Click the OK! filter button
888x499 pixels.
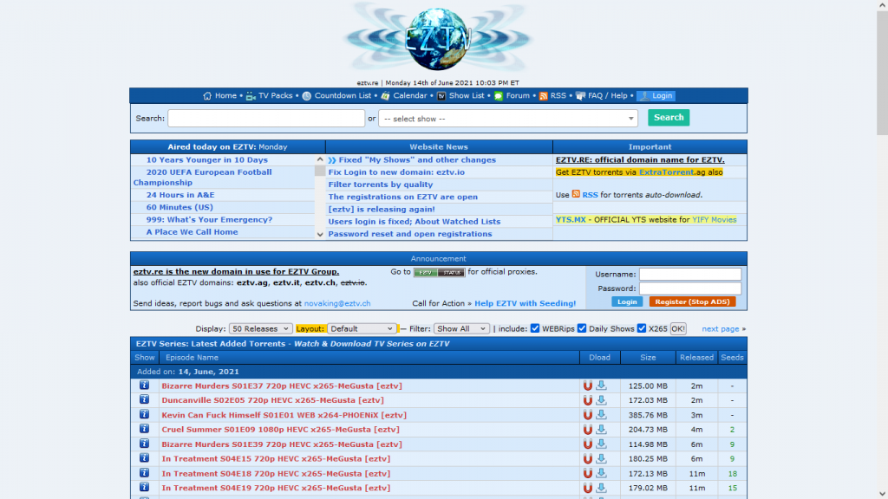click(678, 328)
